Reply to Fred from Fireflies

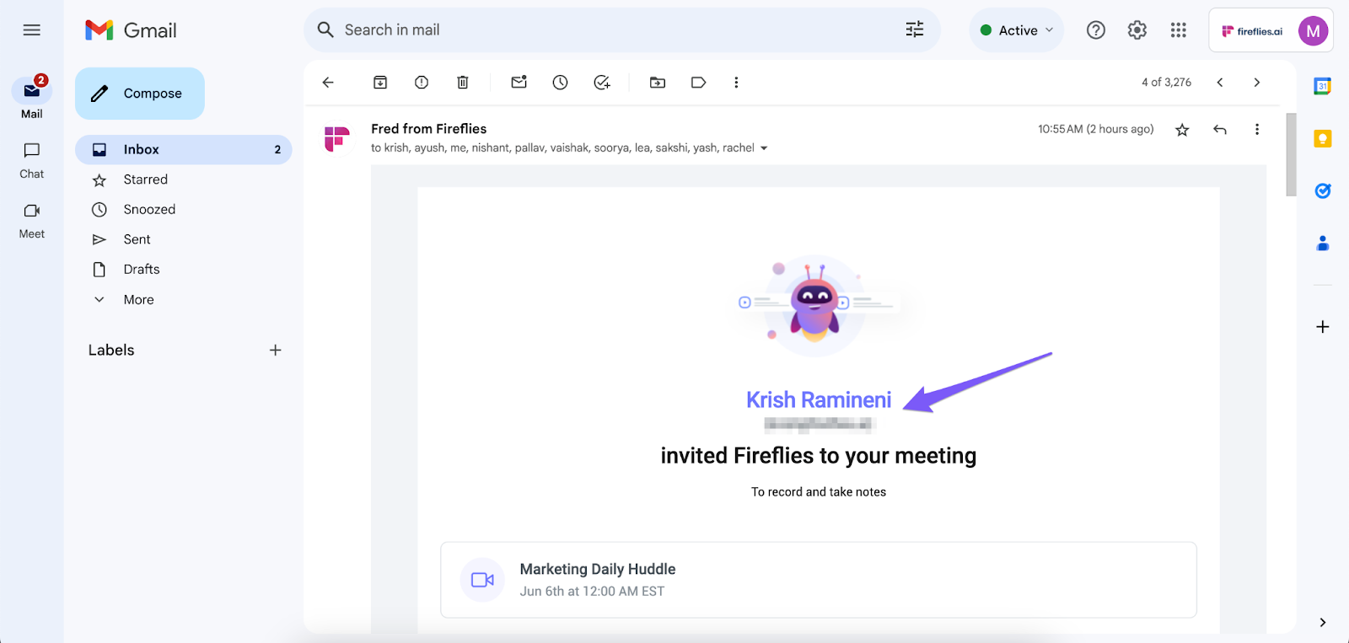1220,130
